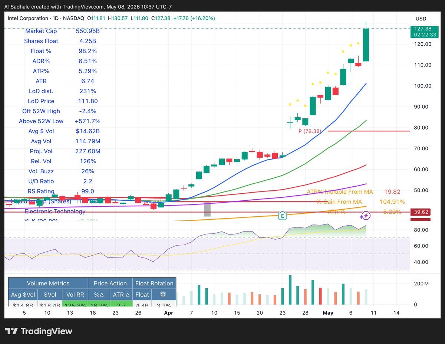Select the Shares Float label
The height and width of the screenshot is (344, 445).
point(41,41)
